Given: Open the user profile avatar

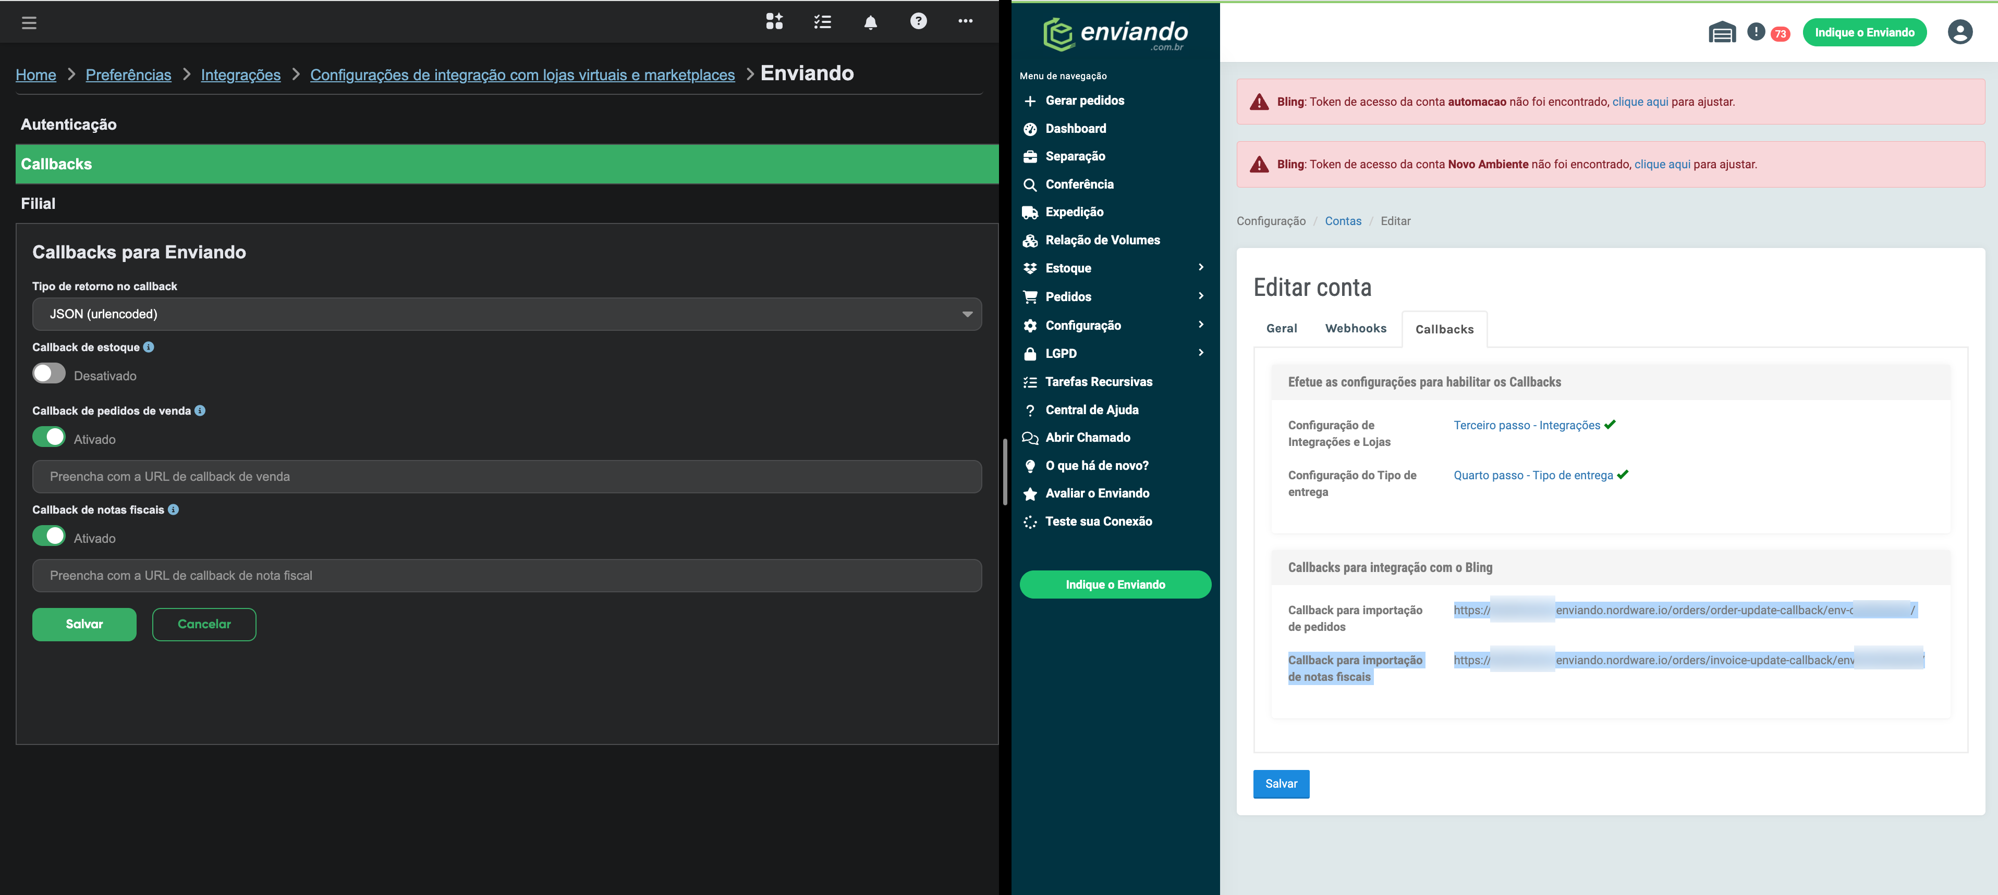Looking at the screenshot, I should [x=1959, y=32].
